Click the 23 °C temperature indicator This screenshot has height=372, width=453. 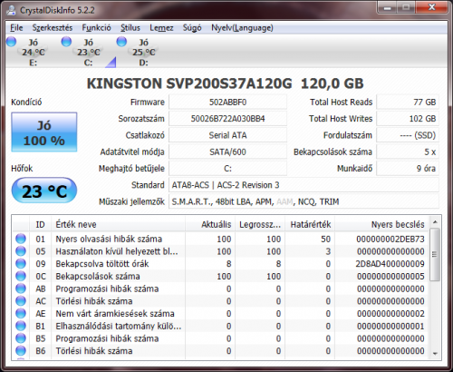click(x=44, y=191)
